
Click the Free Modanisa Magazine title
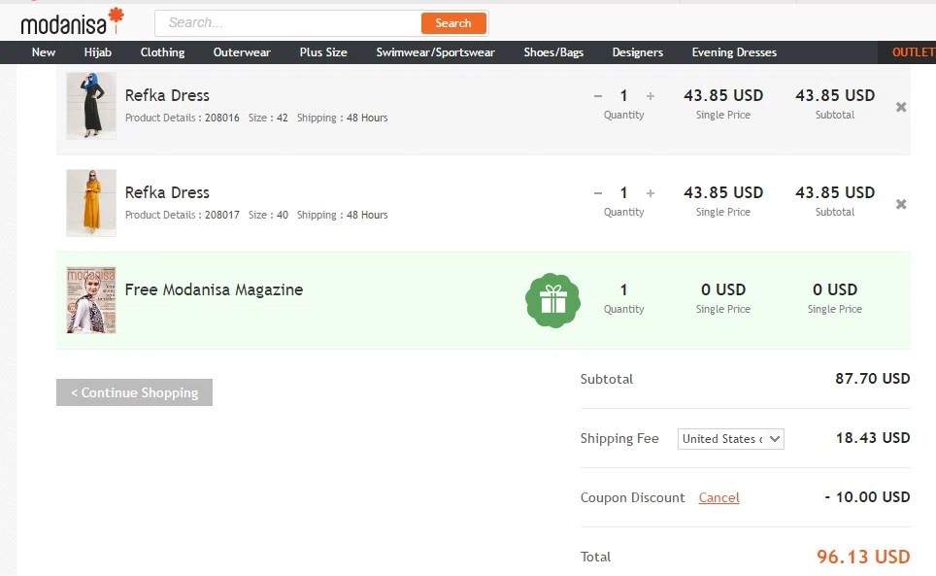[214, 289]
